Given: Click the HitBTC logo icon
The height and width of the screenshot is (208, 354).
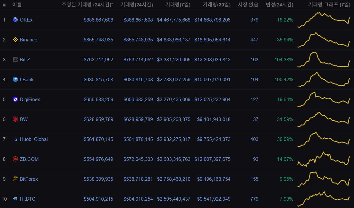Looking at the screenshot, I should click(x=15, y=199).
